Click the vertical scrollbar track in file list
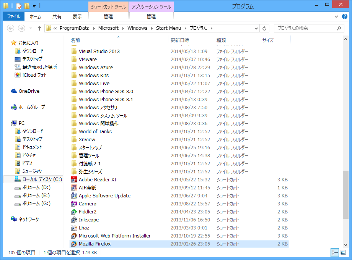The width and height of the screenshot is (352, 260). tap(346, 115)
